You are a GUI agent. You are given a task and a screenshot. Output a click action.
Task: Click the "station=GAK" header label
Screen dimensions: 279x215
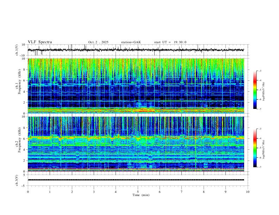(131, 42)
